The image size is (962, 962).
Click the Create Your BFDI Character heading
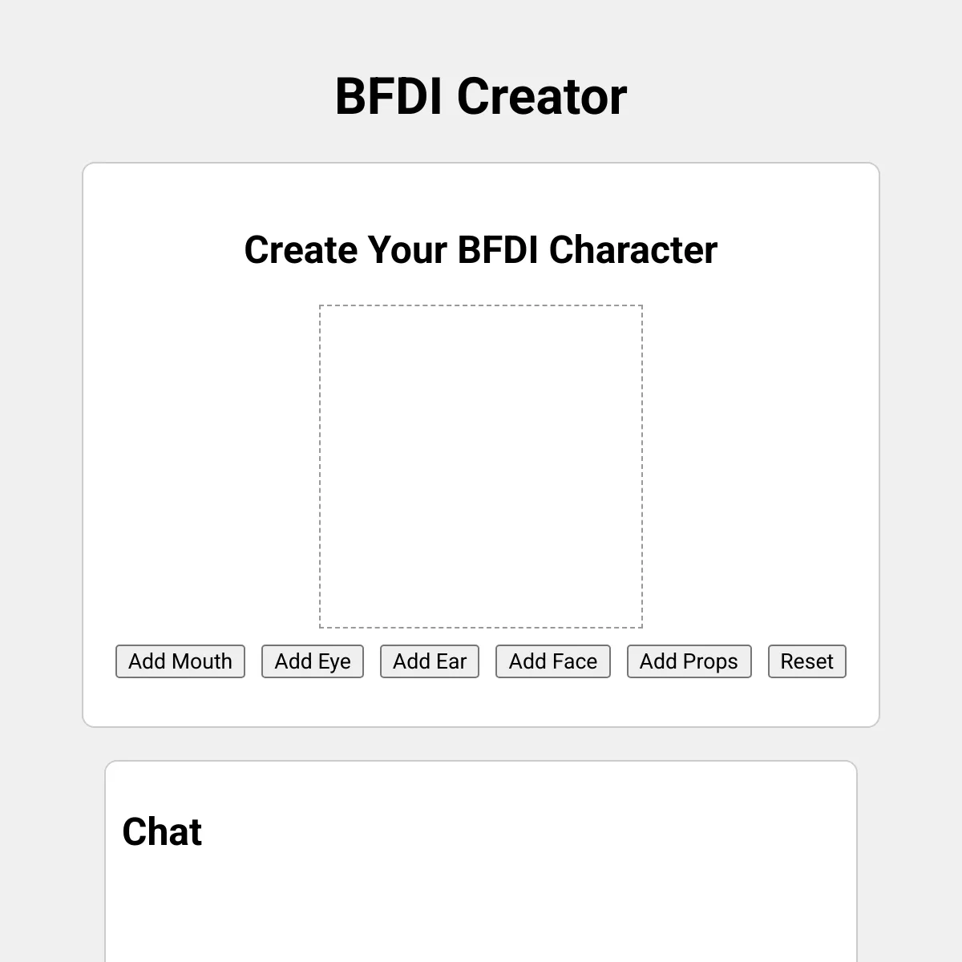(x=481, y=249)
